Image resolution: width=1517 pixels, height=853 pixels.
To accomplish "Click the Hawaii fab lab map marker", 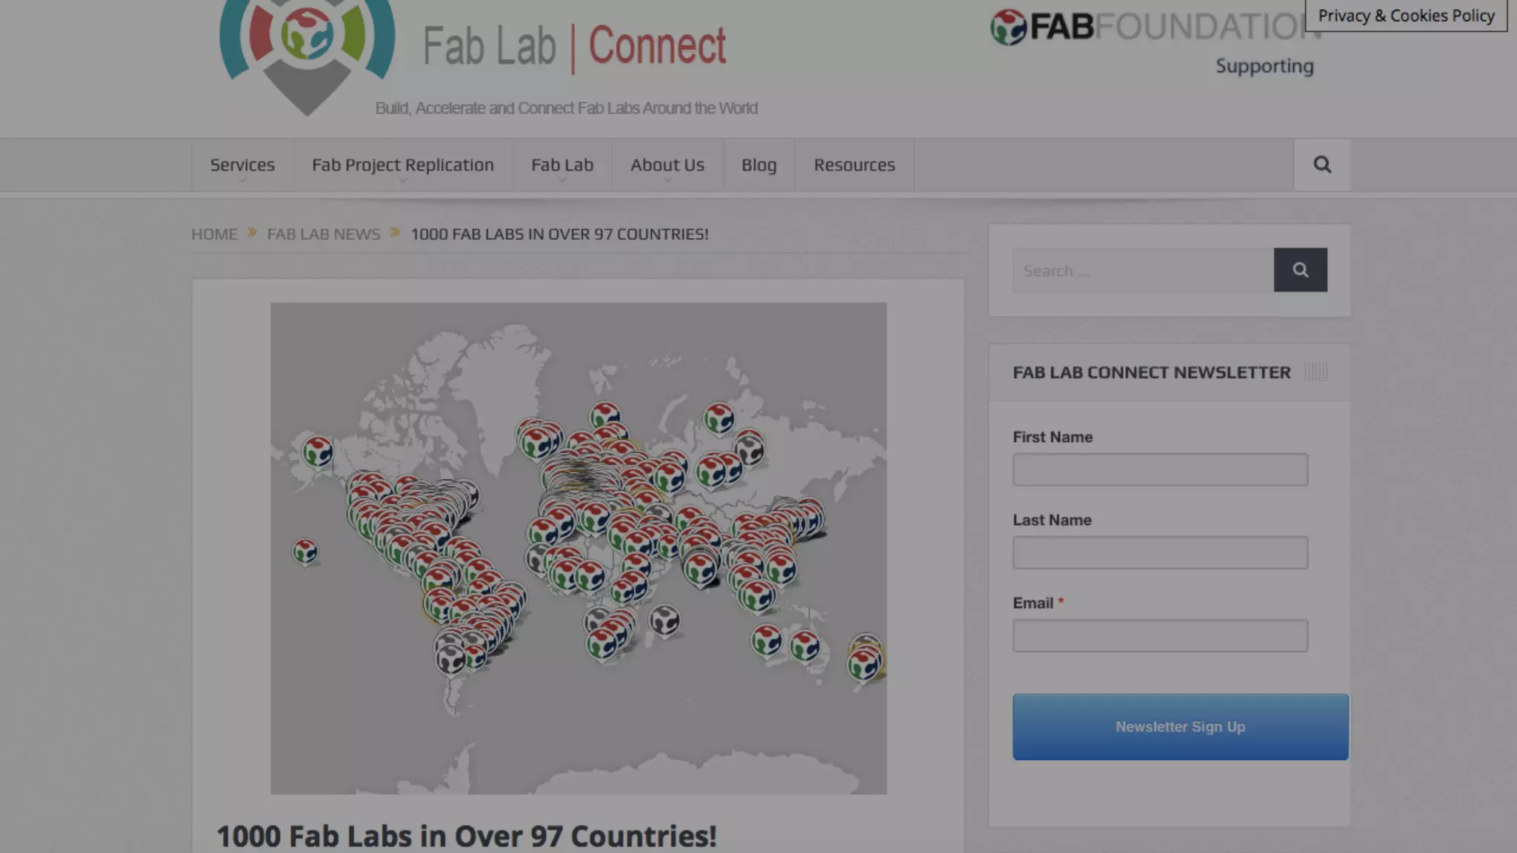I will tap(304, 551).
